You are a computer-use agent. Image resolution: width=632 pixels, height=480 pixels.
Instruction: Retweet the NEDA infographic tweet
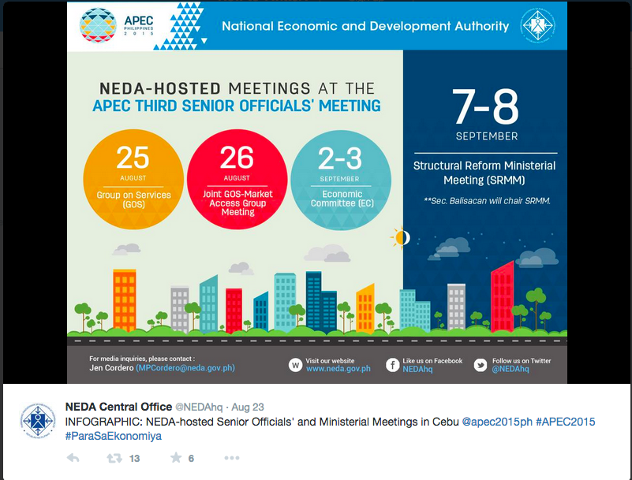[114, 458]
